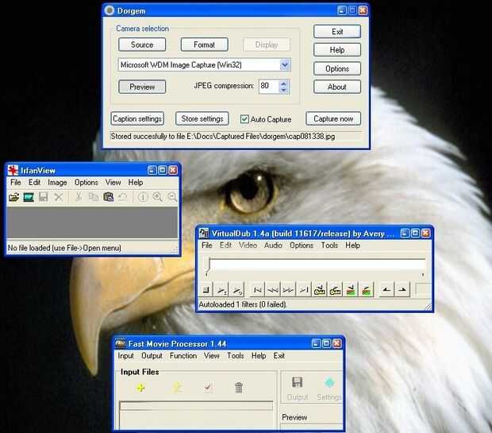Jump to end in VirtualDub
Image resolution: width=492 pixels, height=433 pixels.
pyautogui.click(x=304, y=290)
